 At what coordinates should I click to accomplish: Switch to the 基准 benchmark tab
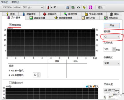click(11, 14)
